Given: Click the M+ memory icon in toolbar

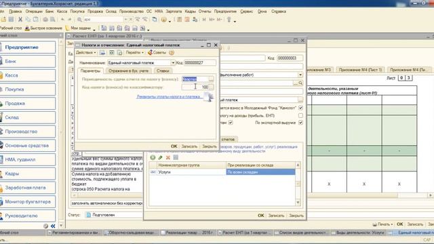Looking at the screenshot, I should coord(212,20).
